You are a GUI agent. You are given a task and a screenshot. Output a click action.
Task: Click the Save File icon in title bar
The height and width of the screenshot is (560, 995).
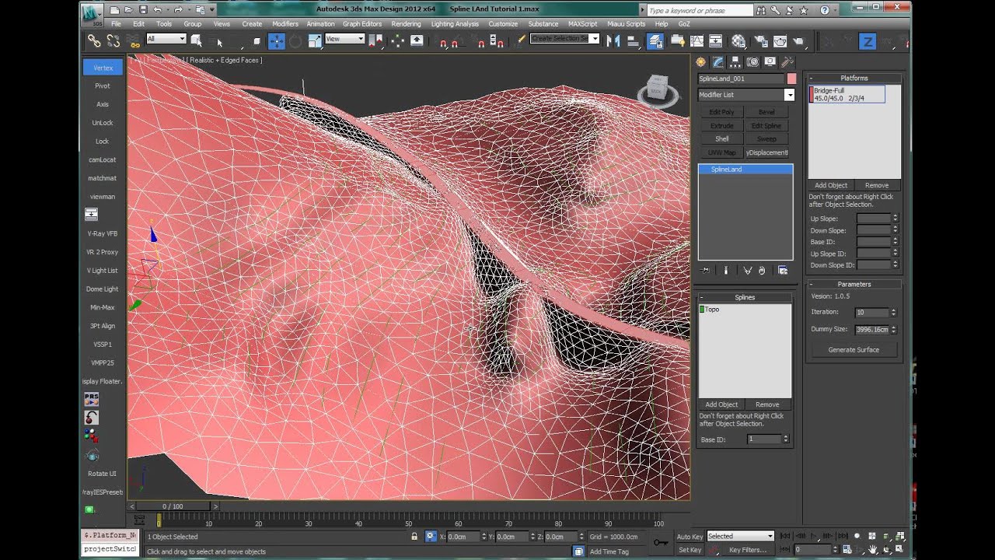click(x=143, y=10)
